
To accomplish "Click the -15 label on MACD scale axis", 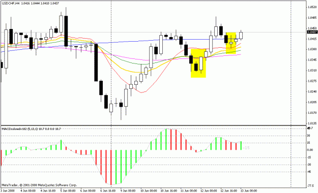I will pyautogui.click(x=309, y=157).
